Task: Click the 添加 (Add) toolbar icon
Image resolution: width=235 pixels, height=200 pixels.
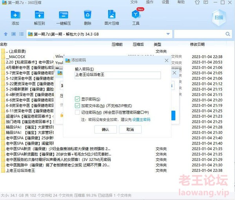Action: 15,15
